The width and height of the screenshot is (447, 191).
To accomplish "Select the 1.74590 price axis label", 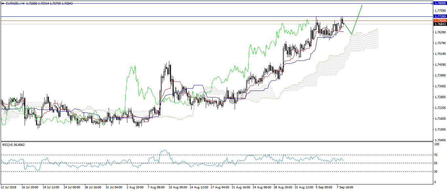I will [x=439, y=64].
